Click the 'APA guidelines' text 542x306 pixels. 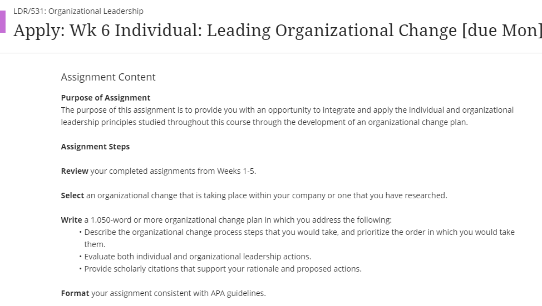[238, 293]
